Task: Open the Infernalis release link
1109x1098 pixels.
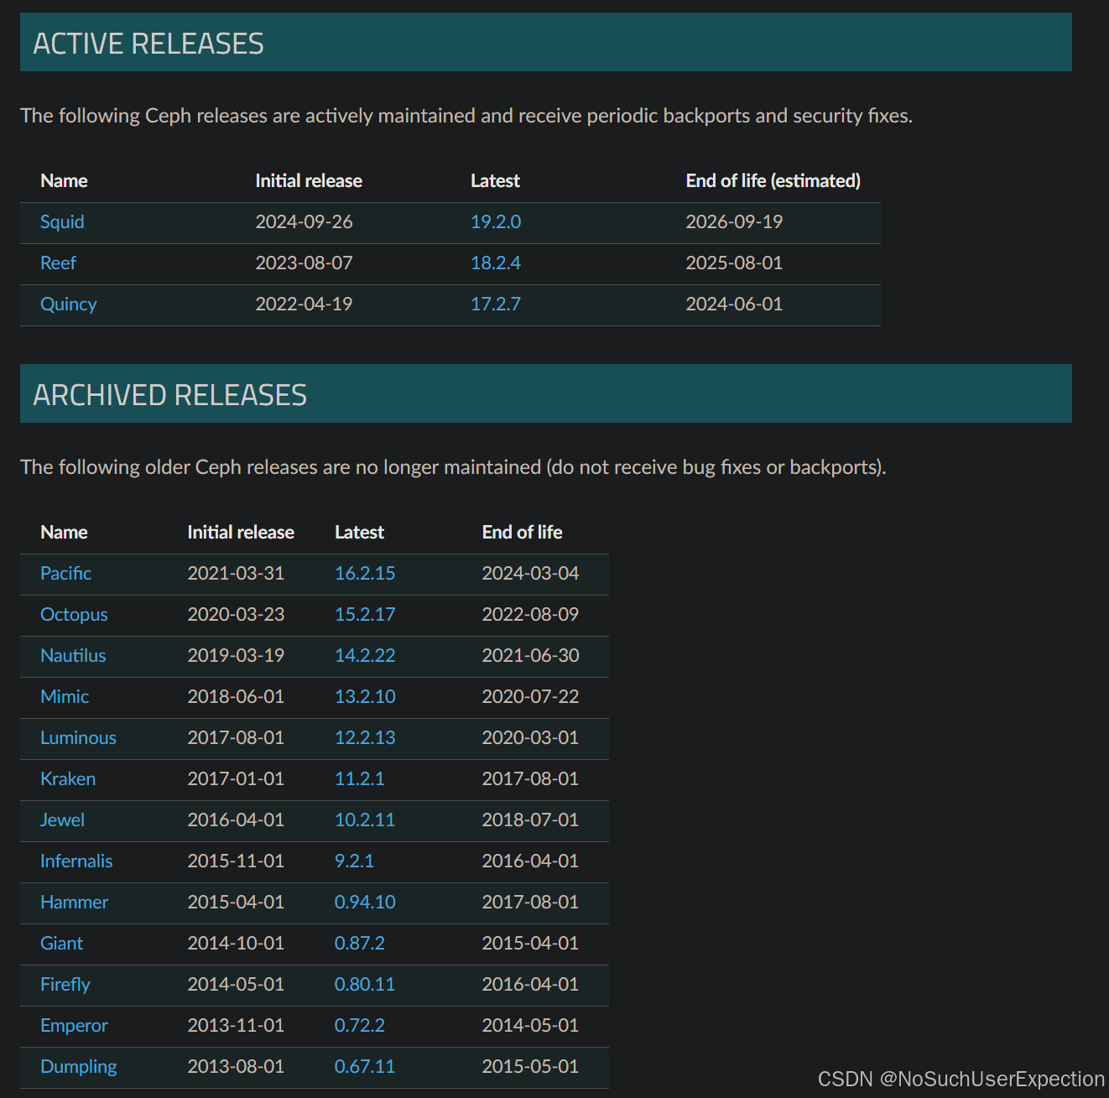Action: pyautogui.click(x=76, y=861)
